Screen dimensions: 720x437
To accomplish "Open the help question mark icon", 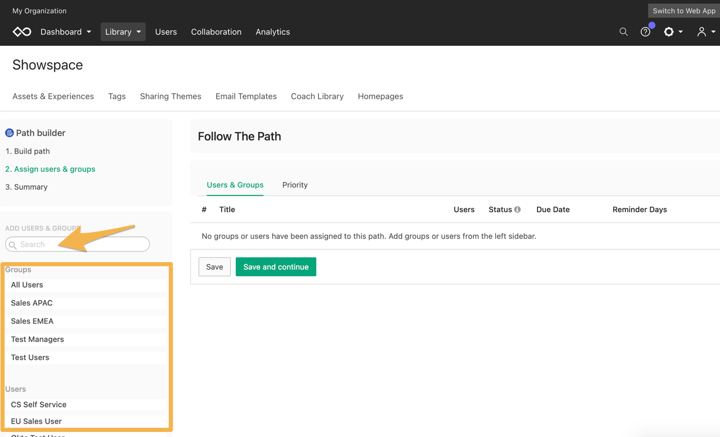I will pyautogui.click(x=645, y=32).
